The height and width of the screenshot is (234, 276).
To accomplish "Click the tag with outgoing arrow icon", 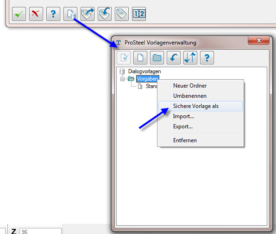I will point(88,14).
